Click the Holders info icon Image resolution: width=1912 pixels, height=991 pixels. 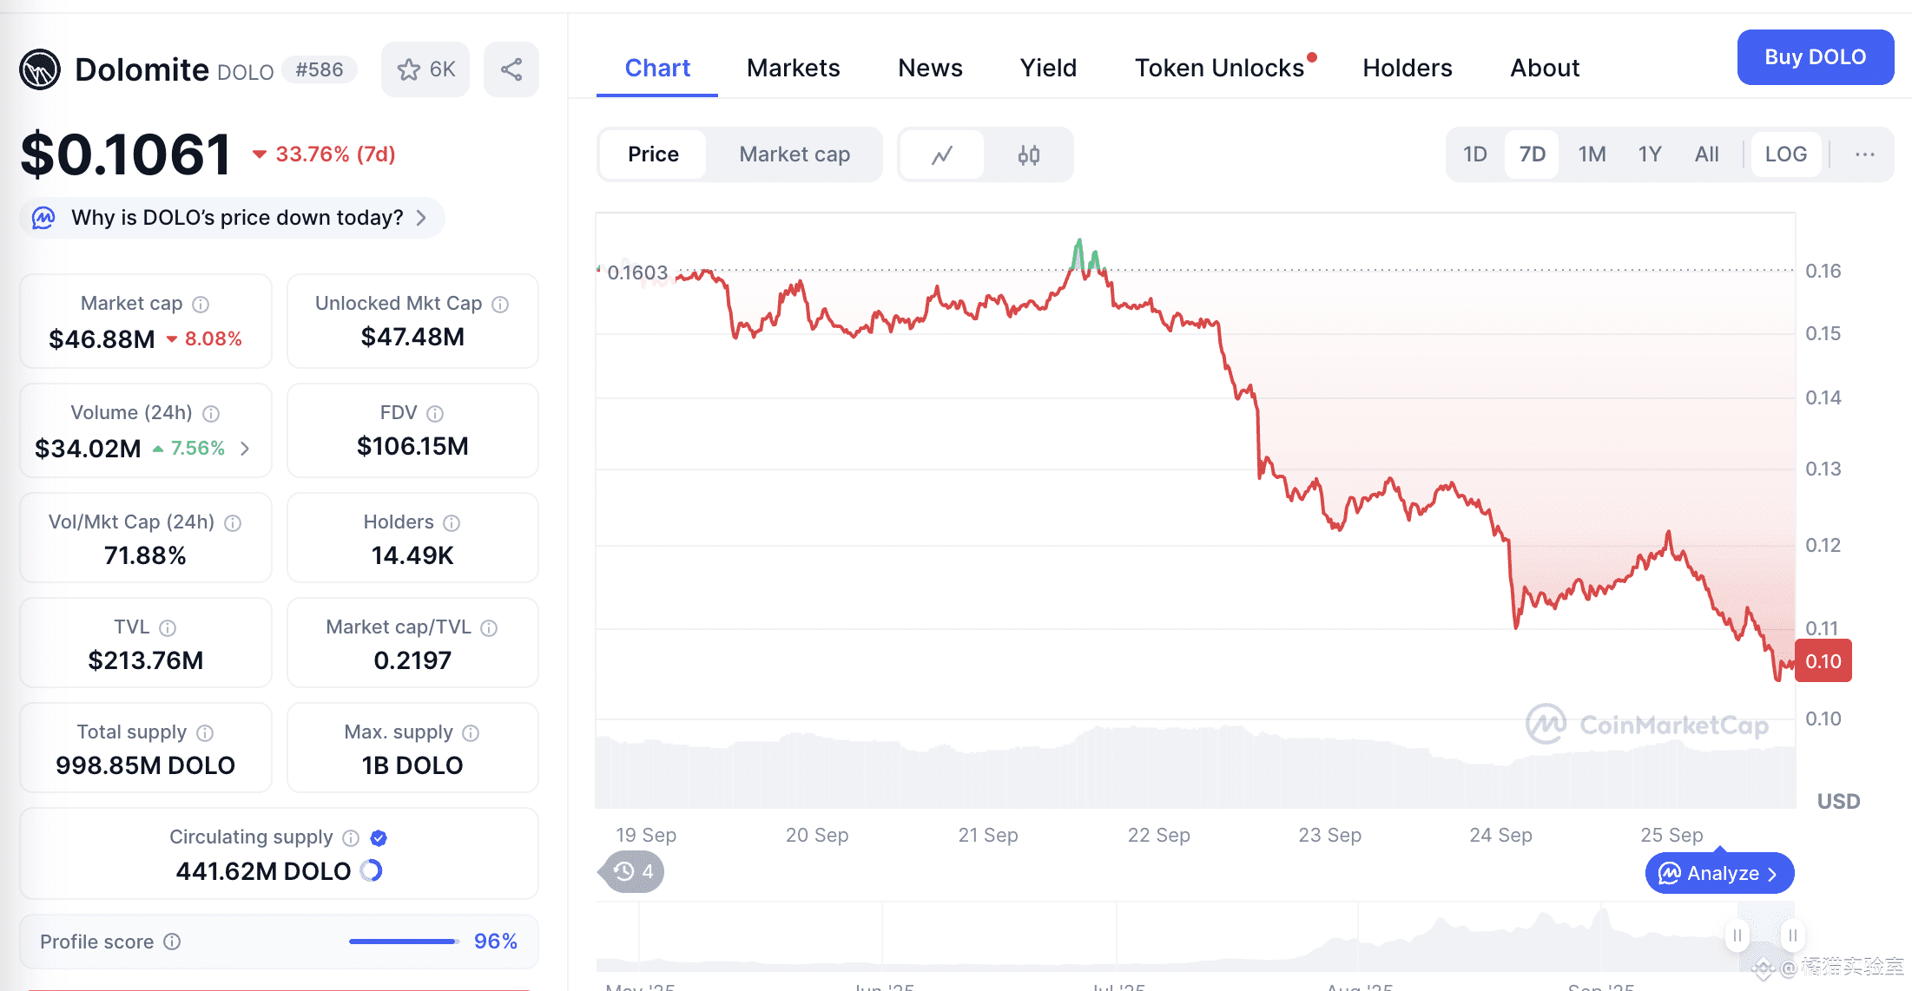[452, 522]
